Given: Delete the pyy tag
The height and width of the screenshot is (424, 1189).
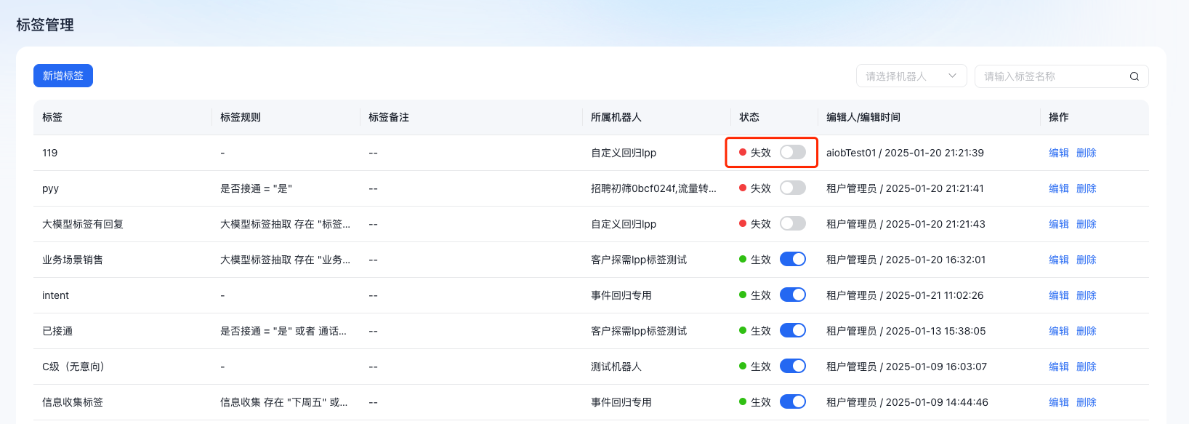Looking at the screenshot, I should click(1086, 188).
